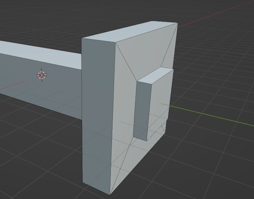Click the 3D cursor crosshair

(42, 75)
